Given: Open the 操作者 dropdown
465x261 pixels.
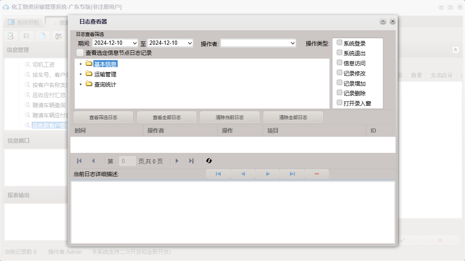Looking at the screenshot, I should [x=293, y=43].
